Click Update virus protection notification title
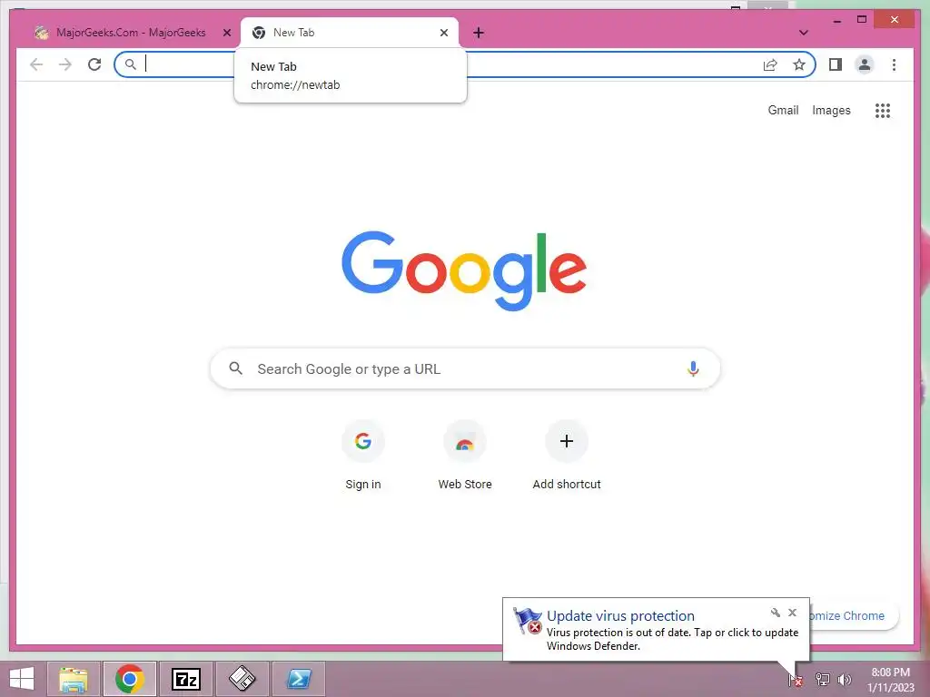Viewport: 930px width, 697px height. point(620,616)
